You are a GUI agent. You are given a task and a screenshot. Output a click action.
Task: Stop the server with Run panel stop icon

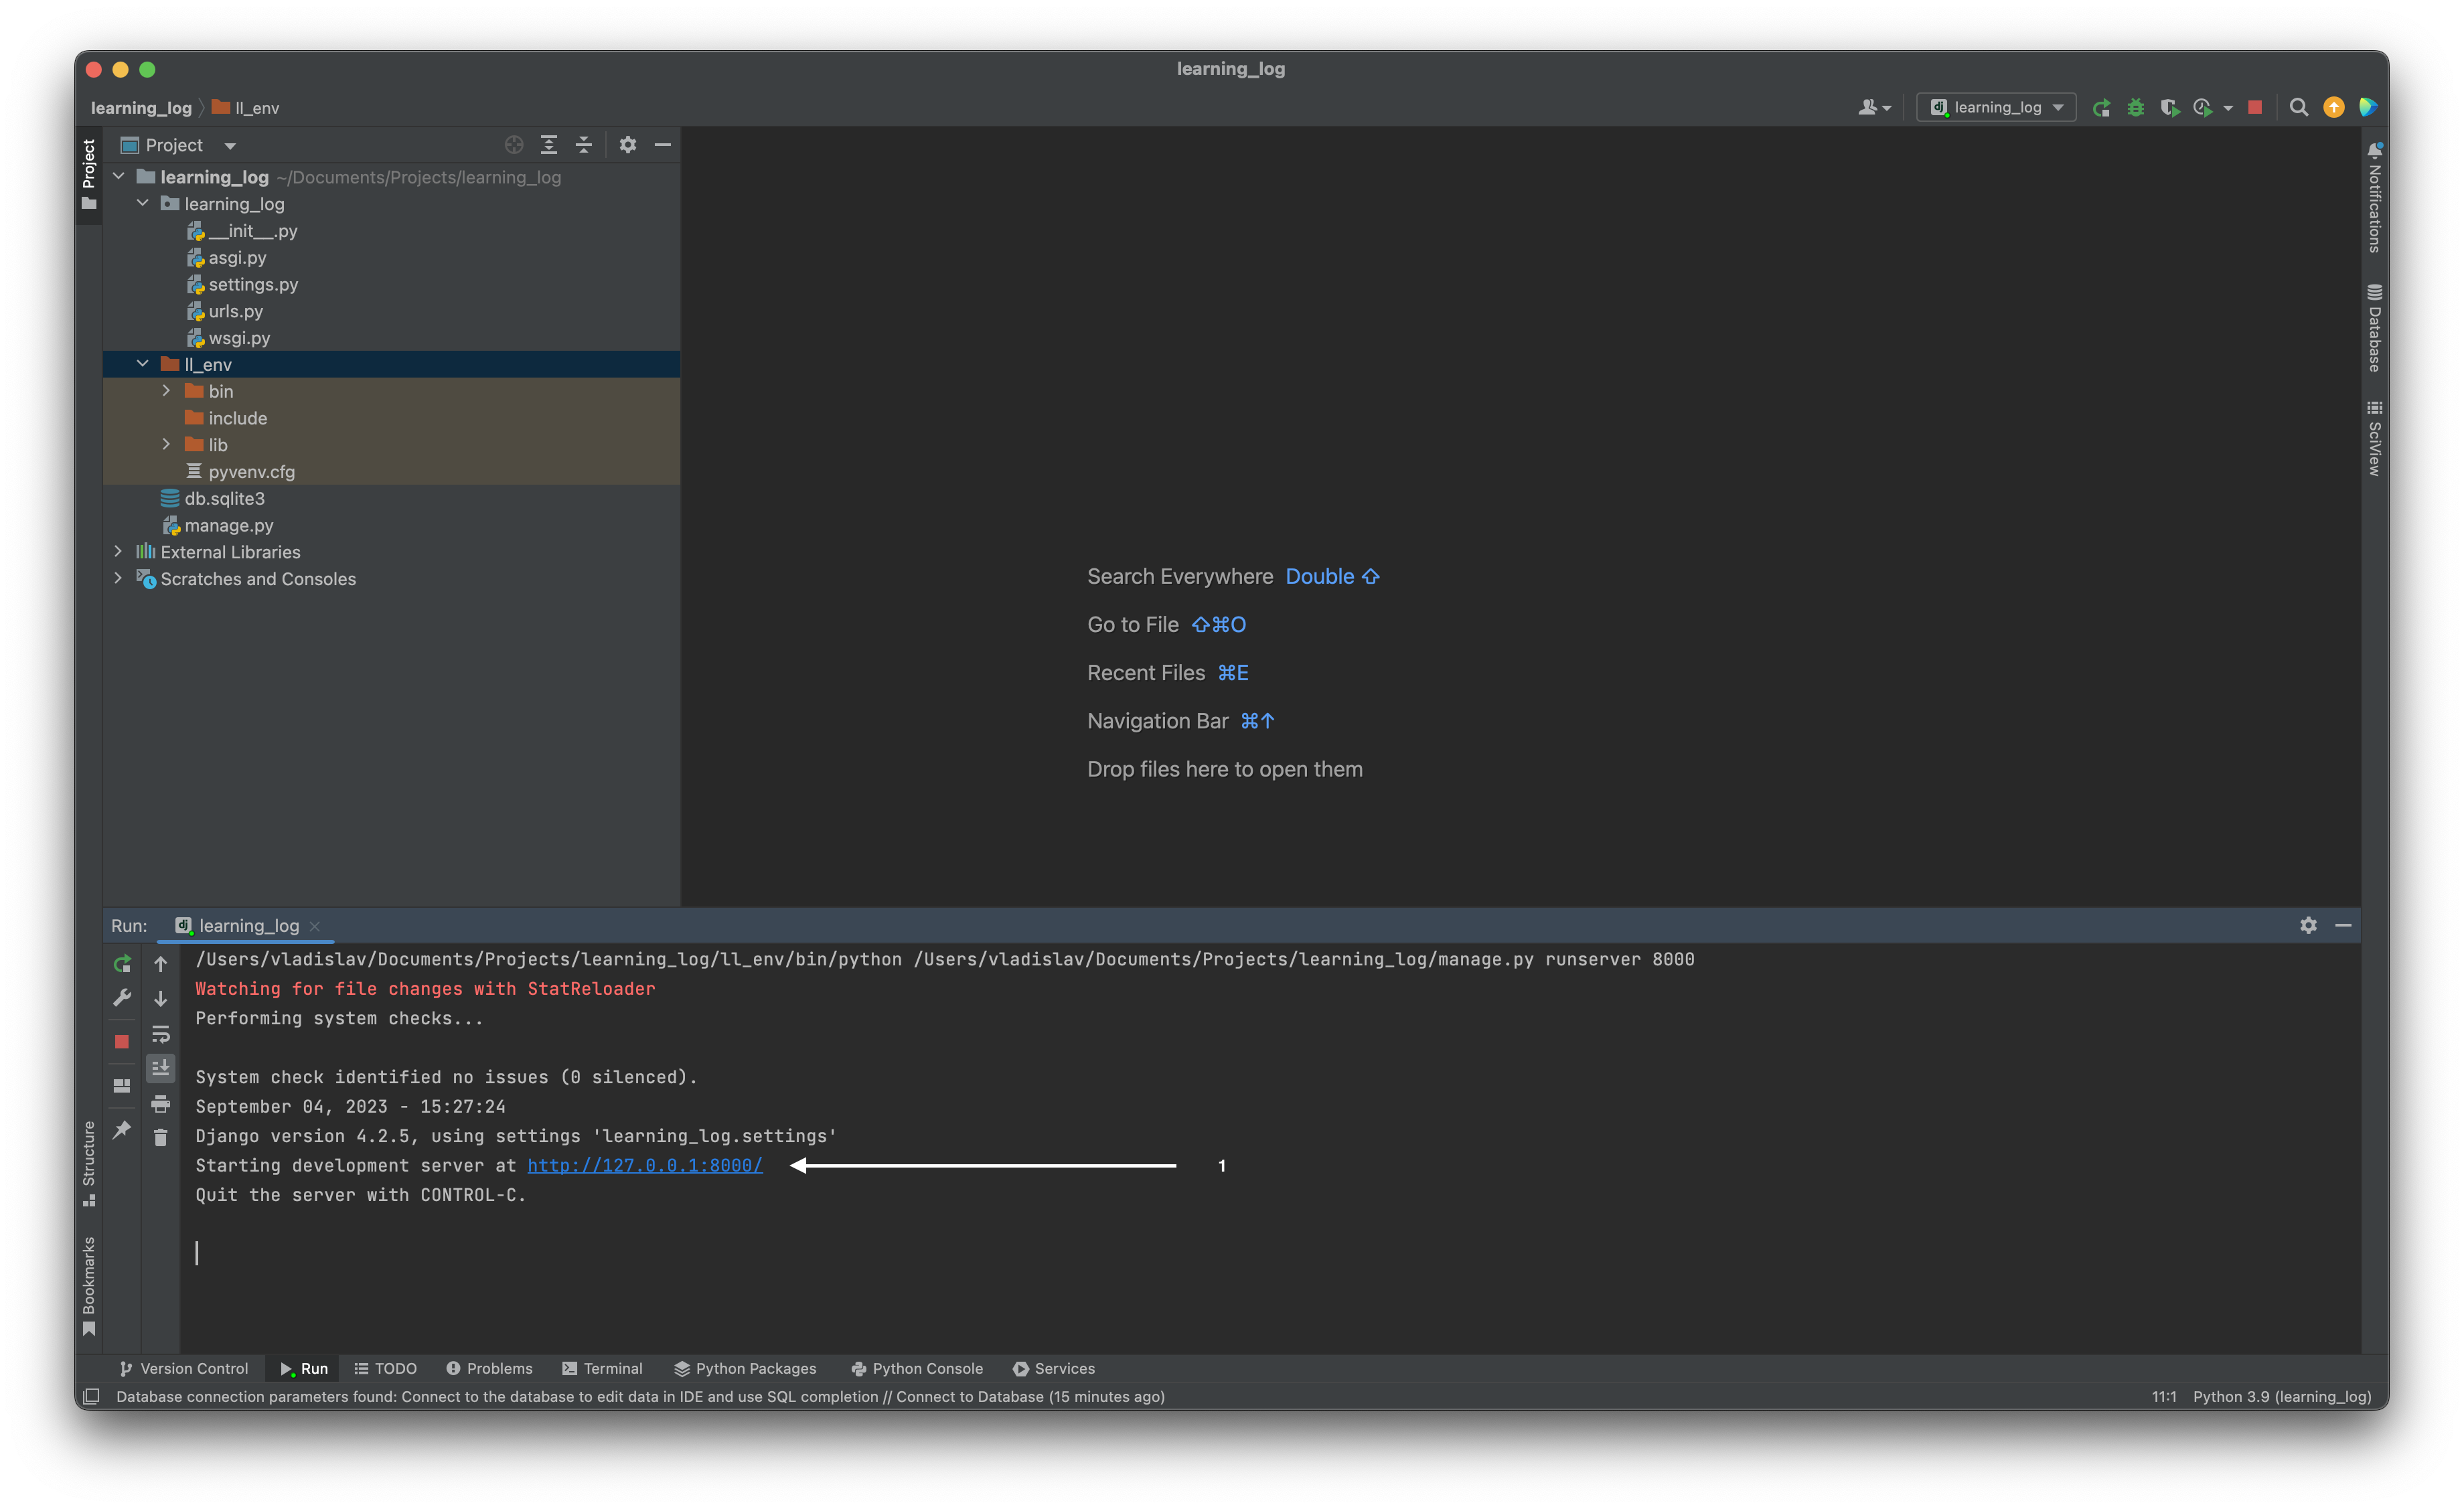point(122,1041)
